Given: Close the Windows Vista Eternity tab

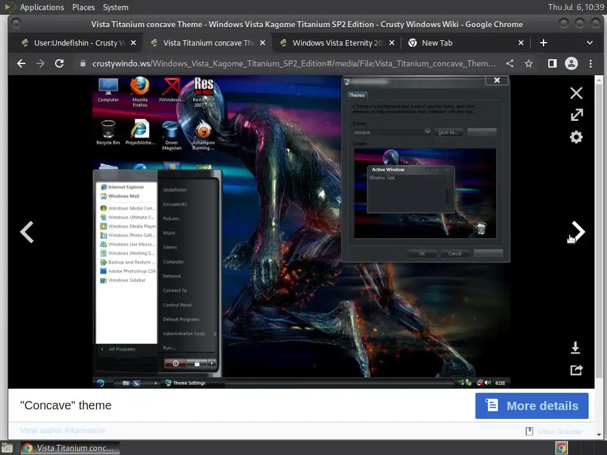Looking at the screenshot, I should tap(392, 43).
